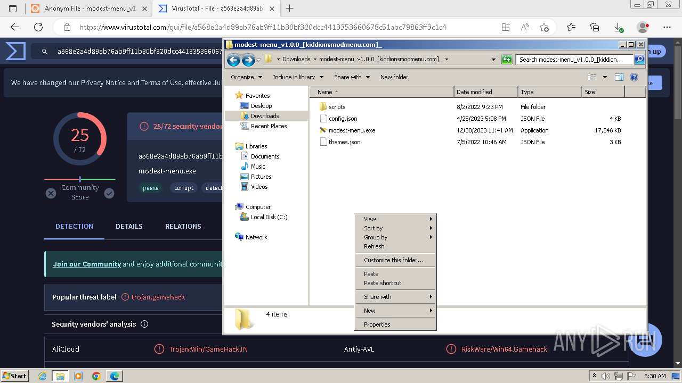Sort by the Name column header

381,92
